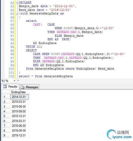Select result cell 2015-12-31
Viewport: 133px width, 141px height.
pyautogui.click(x=19, y=116)
